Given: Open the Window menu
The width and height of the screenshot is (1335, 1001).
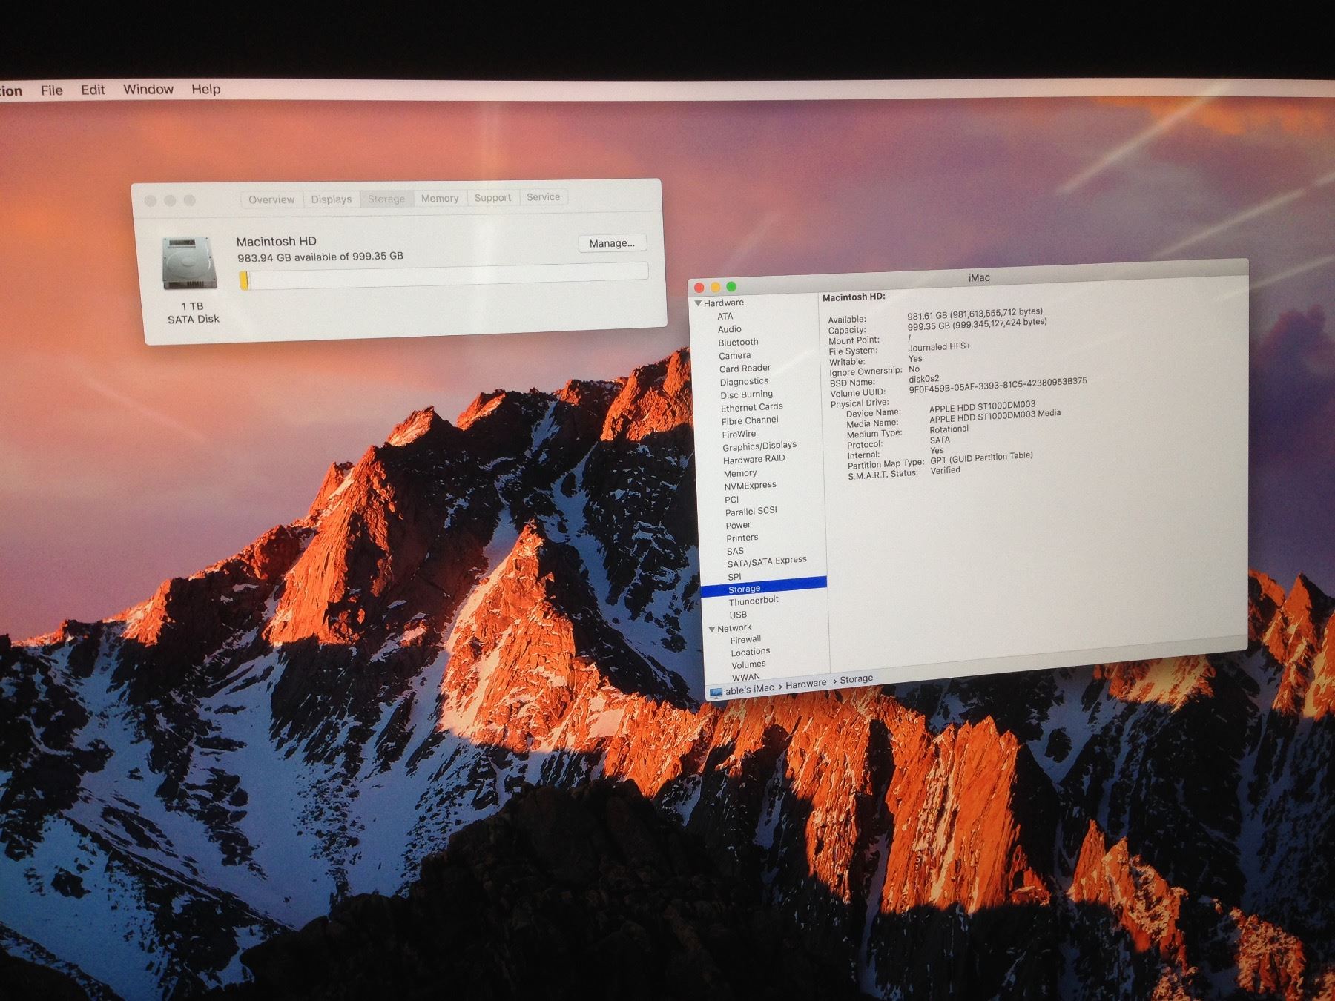Looking at the screenshot, I should (x=148, y=89).
